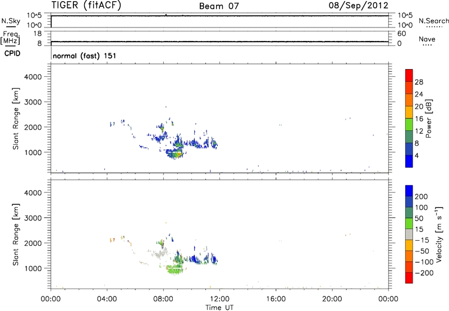Click the 3000 tick of the velocity panel

pos(33,218)
